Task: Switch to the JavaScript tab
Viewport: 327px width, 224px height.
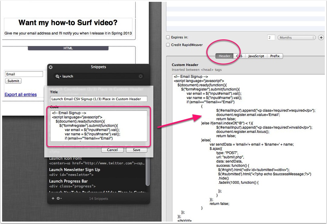Action: (x=256, y=56)
